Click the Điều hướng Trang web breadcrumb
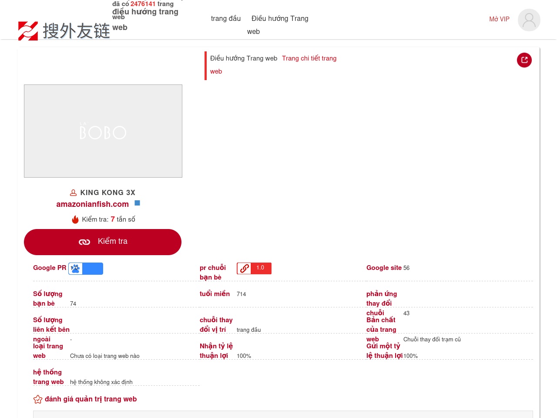The image size is (557, 418). click(x=244, y=58)
